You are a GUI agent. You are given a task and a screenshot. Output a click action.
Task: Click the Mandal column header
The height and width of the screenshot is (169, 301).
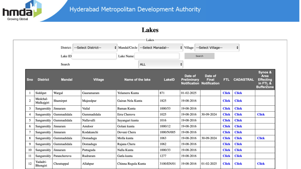tap(67, 80)
